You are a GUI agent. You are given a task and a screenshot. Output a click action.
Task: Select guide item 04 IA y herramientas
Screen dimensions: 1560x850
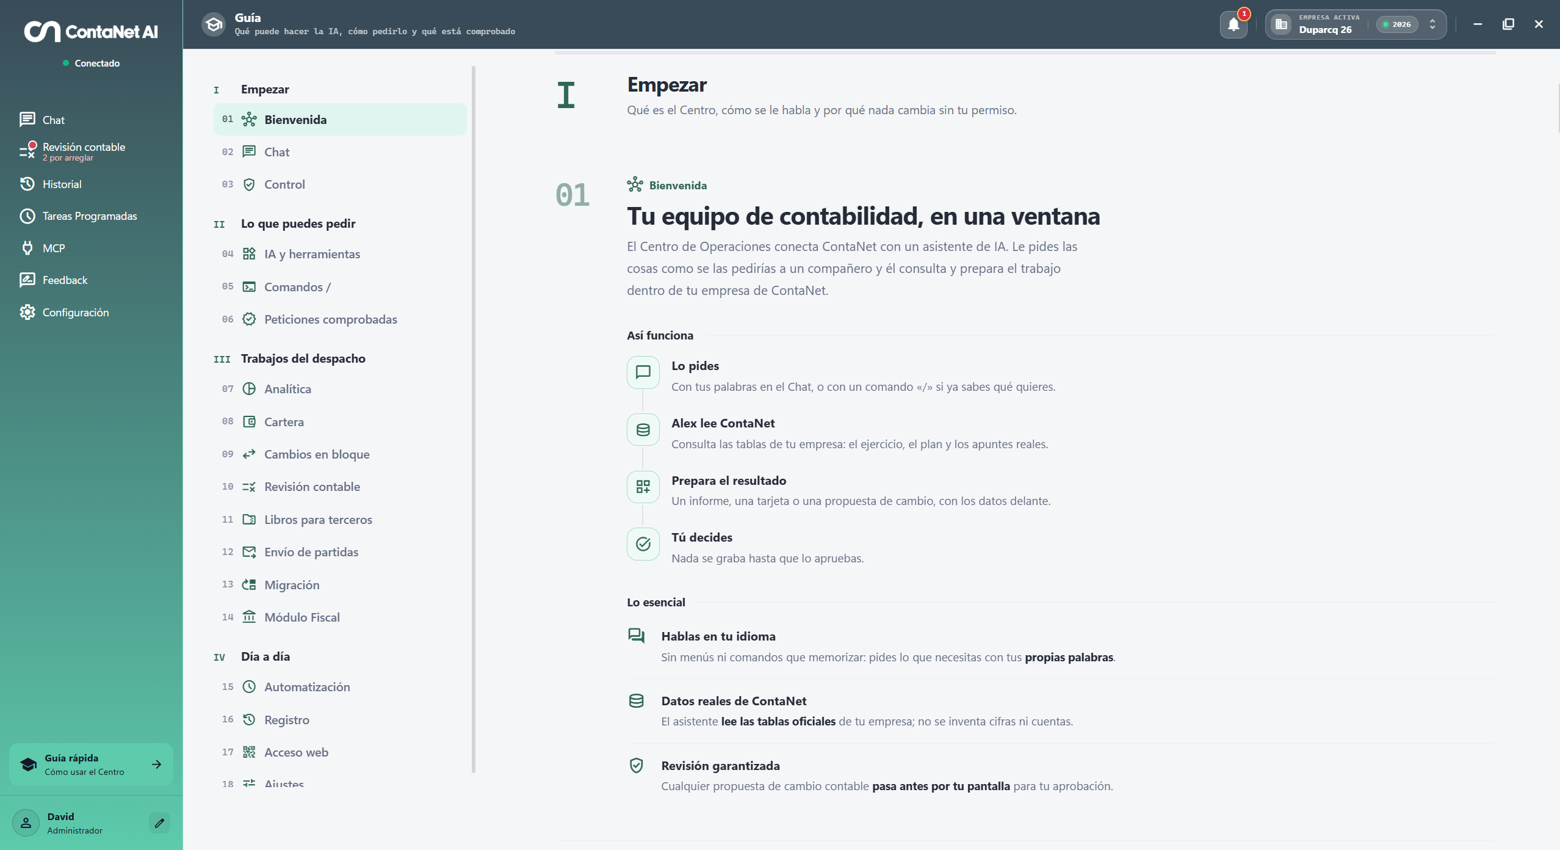pos(340,254)
